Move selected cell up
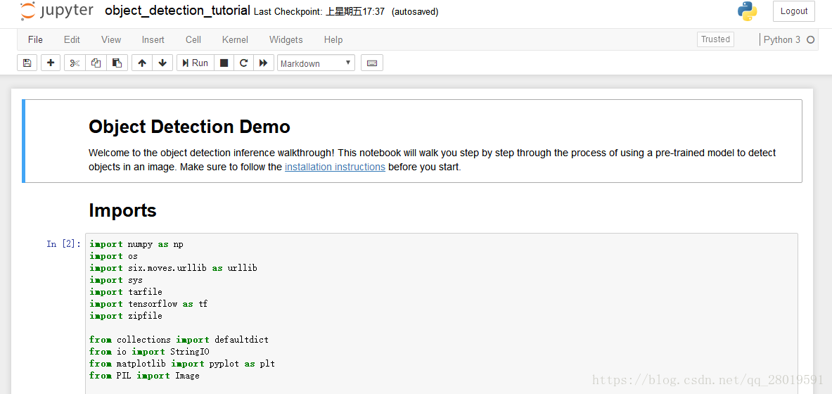Viewport: 832px width, 394px height. click(x=142, y=63)
